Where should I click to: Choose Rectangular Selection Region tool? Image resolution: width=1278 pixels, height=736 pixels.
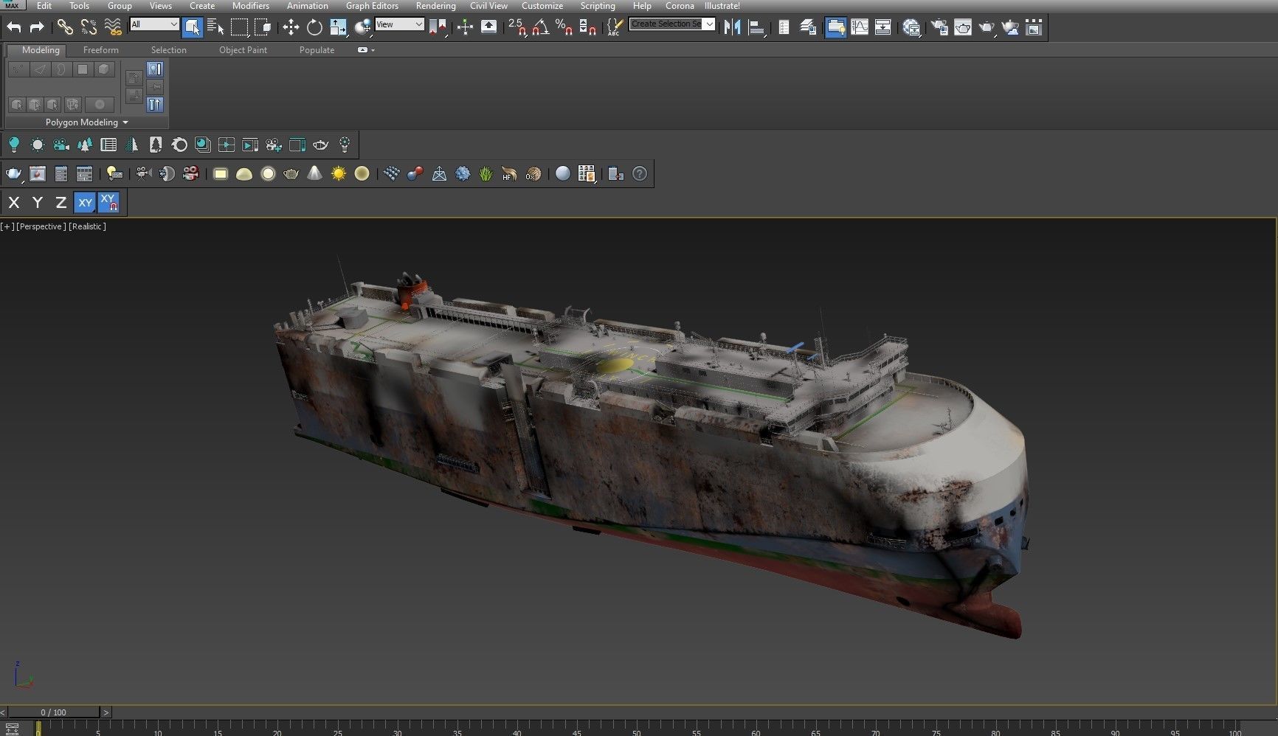(239, 27)
